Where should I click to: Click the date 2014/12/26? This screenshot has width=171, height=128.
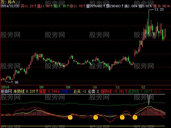coord(10,6)
